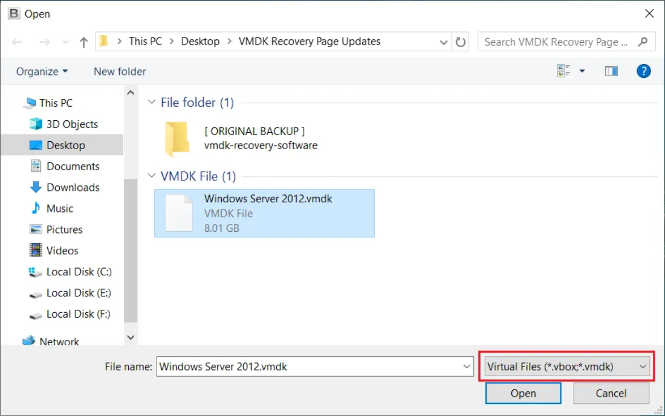Select Downloads in the sidebar

(x=73, y=187)
